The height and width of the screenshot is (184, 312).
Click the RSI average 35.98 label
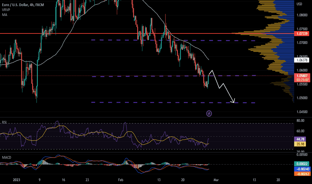point(300,144)
